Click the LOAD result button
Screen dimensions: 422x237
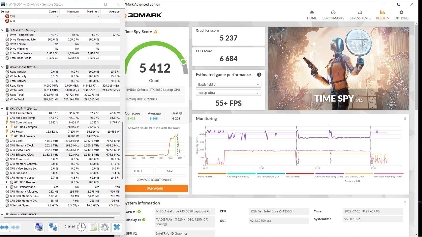point(138,171)
